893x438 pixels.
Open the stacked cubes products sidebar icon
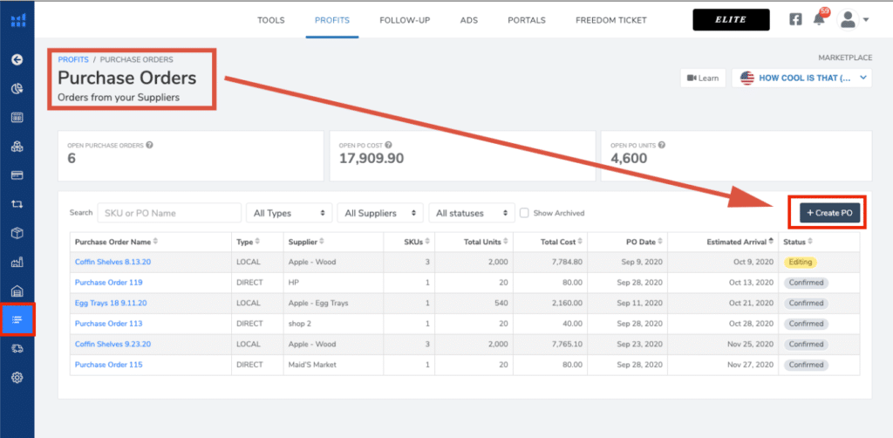17,147
